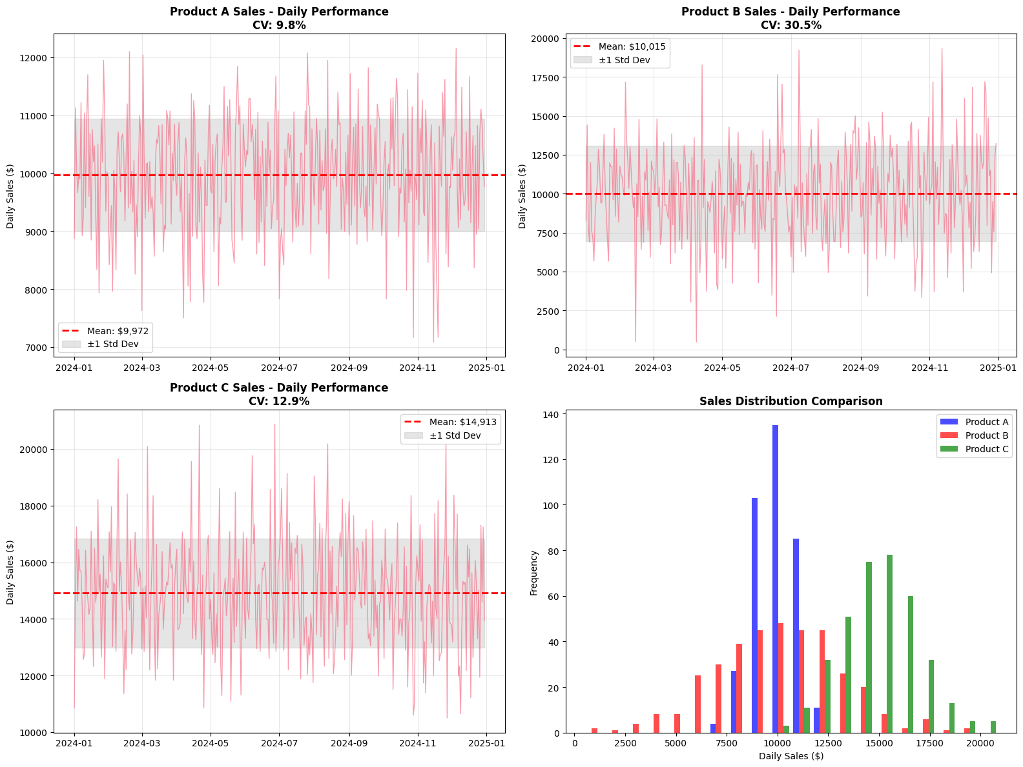
Task: Click '2025-01' tick on Product B x-axis
Action: (x=998, y=368)
